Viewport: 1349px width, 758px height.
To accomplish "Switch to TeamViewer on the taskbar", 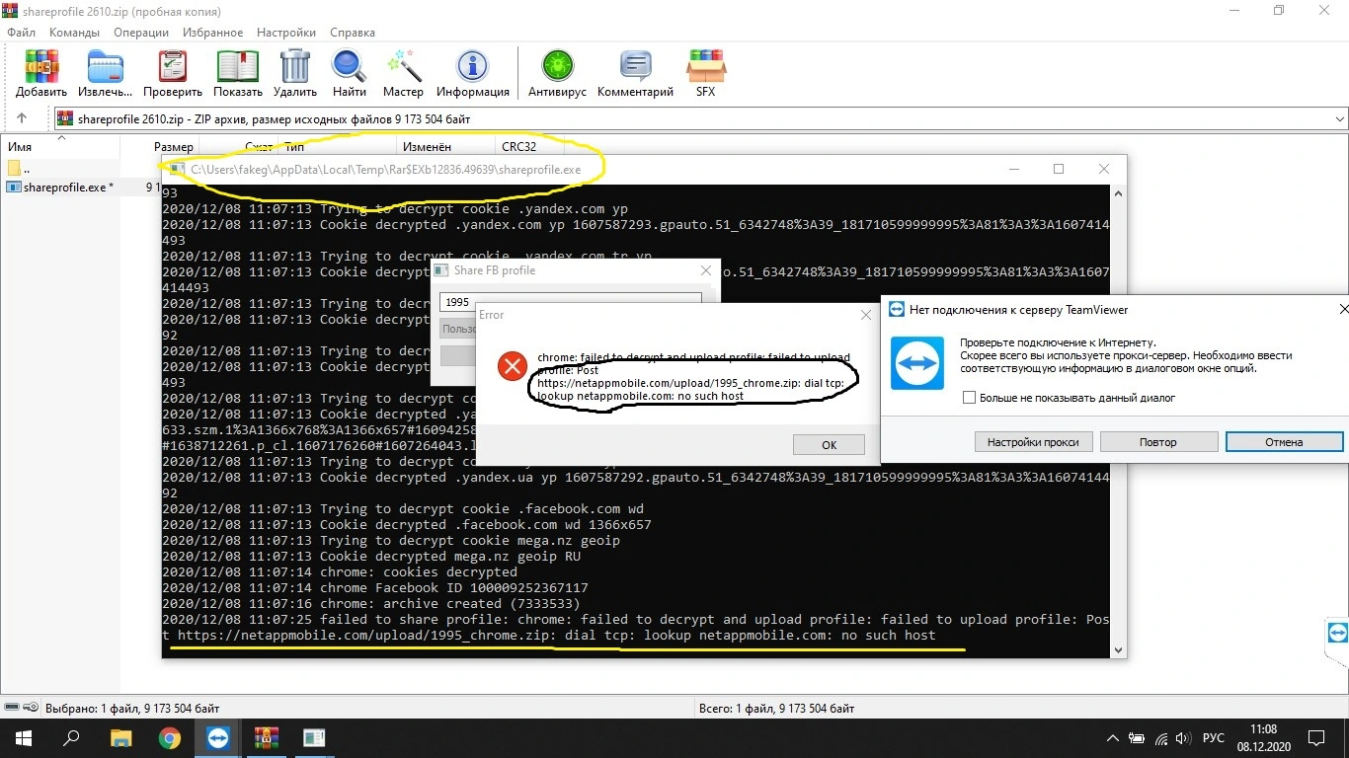I will point(217,738).
